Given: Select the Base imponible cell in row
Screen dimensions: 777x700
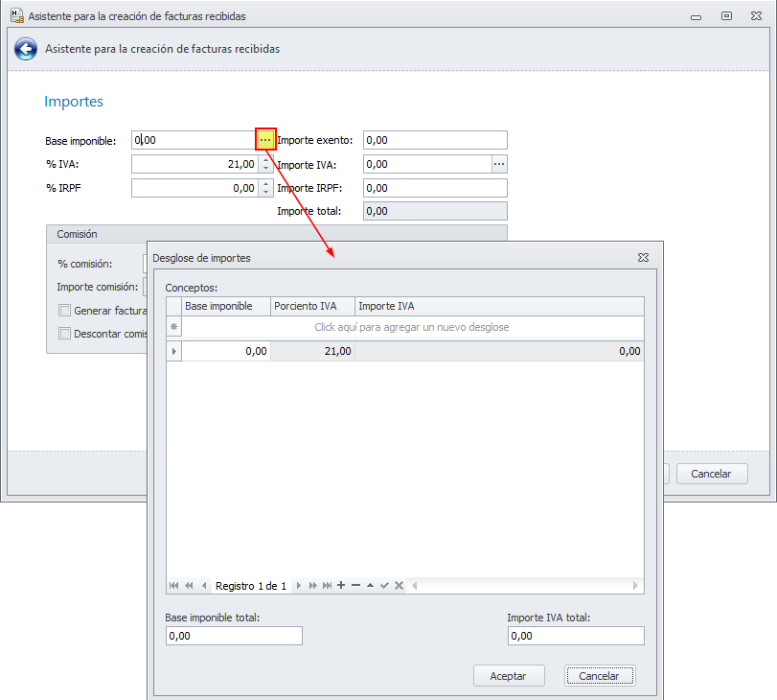Looking at the screenshot, I should (226, 351).
